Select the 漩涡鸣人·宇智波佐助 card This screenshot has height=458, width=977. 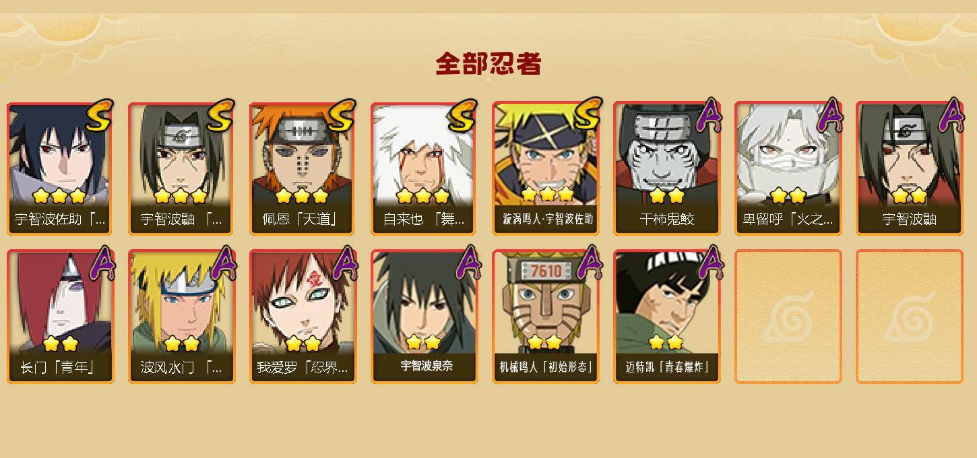(545, 168)
